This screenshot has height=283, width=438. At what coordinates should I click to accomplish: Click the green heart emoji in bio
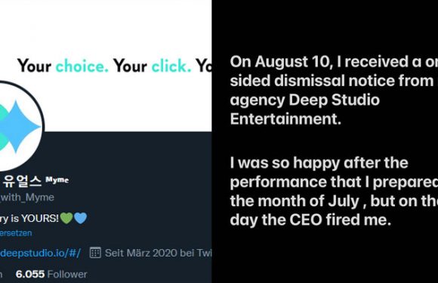coord(66,218)
